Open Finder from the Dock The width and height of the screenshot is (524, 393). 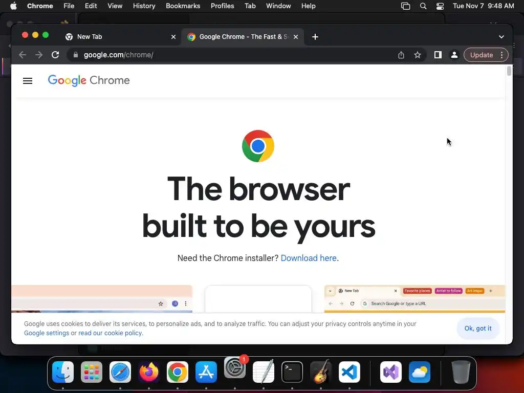click(63, 372)
